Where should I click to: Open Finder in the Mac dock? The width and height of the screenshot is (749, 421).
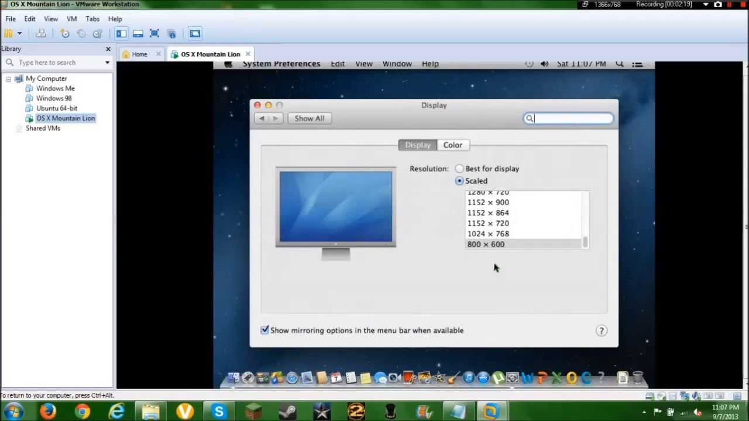pos(233,378)
